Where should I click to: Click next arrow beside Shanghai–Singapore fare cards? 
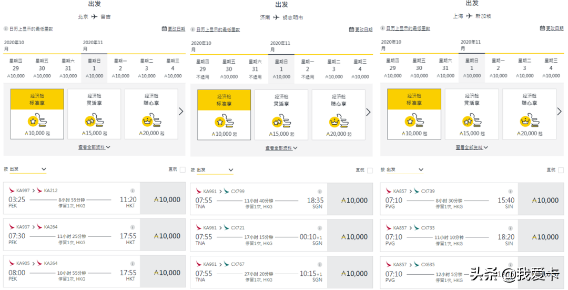[560, 112]
